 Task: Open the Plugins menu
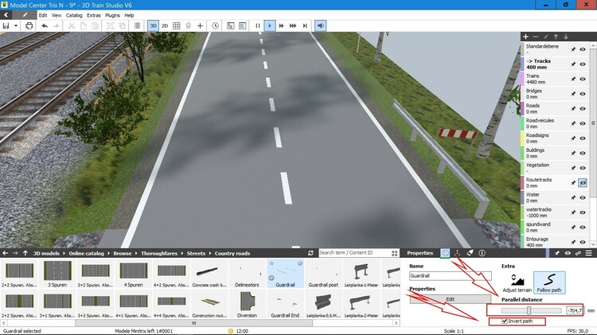[113, 15]
